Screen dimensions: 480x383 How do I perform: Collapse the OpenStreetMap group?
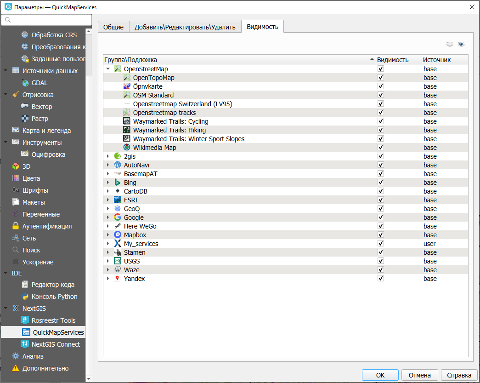[x=108, y=69]
